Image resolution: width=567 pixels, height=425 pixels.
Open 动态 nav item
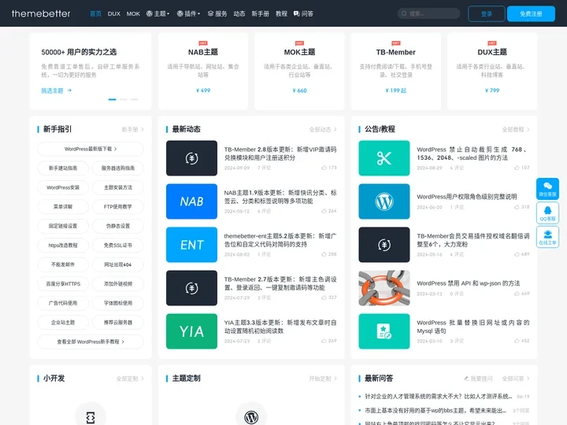click(239, 13)
